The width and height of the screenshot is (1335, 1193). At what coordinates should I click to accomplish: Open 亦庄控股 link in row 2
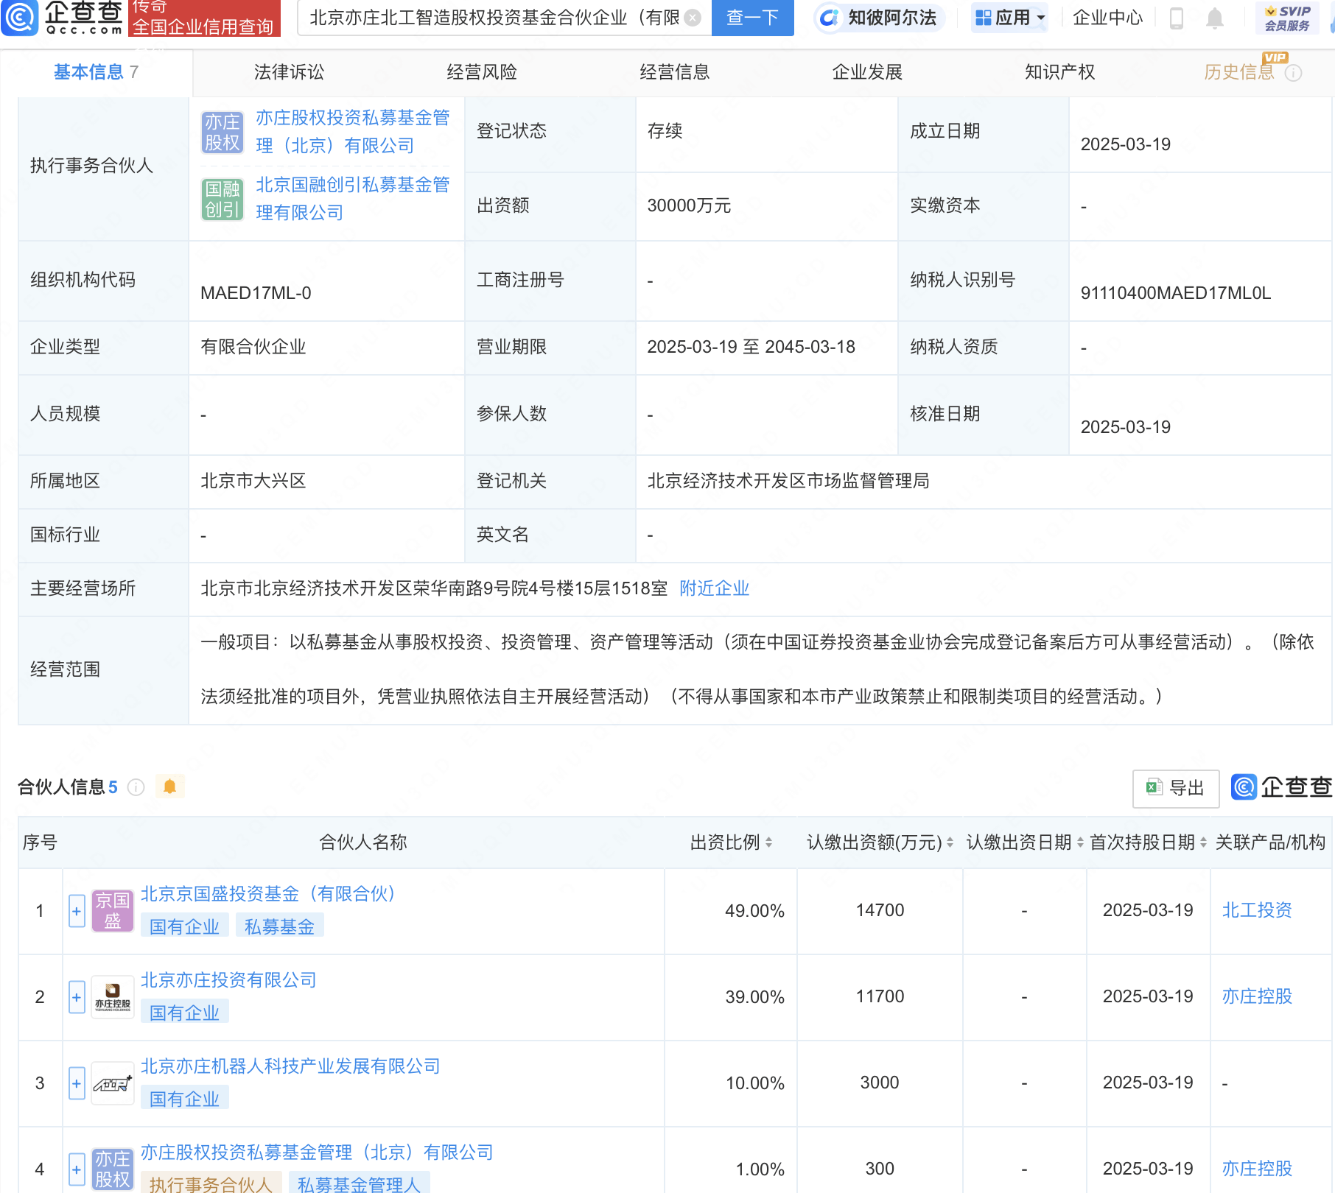click(x=1257, y=996)
